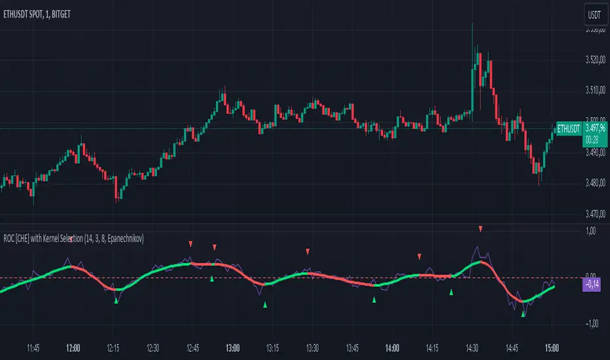Click the 11:45 time axis label
The height and width of the screenshot is (360, 610).
(x=33, y=348)
